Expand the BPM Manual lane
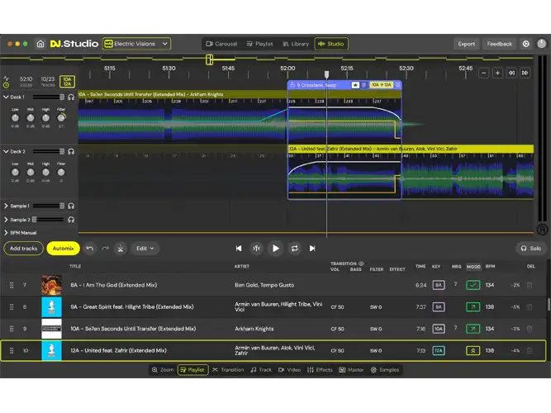551x413 pixels. (6, 233)
